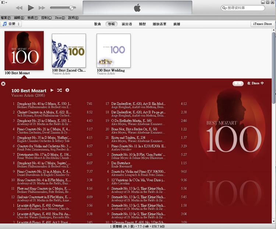Viewport: 276px width, 229px height.
Task: Click the previous track rewind button
Action: click(19, 8)
